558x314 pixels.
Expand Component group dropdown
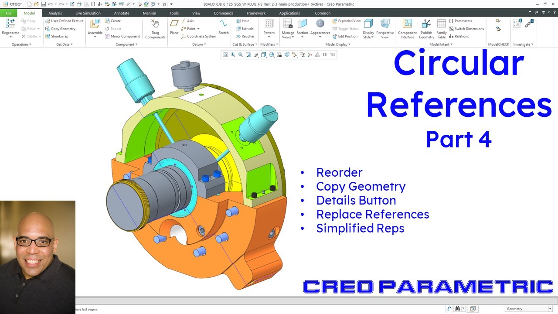tap(126, 44)
